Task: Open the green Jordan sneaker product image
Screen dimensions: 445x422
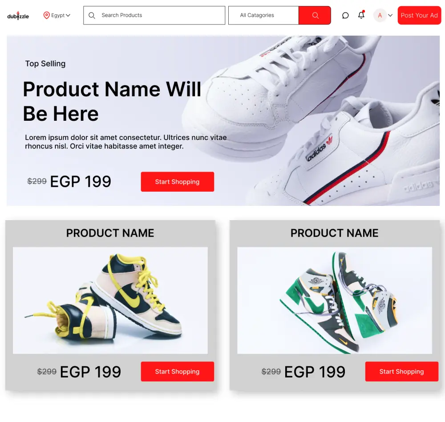Action: point(335,300)
